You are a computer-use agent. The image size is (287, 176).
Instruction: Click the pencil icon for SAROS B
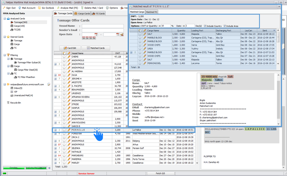[69, 126]
